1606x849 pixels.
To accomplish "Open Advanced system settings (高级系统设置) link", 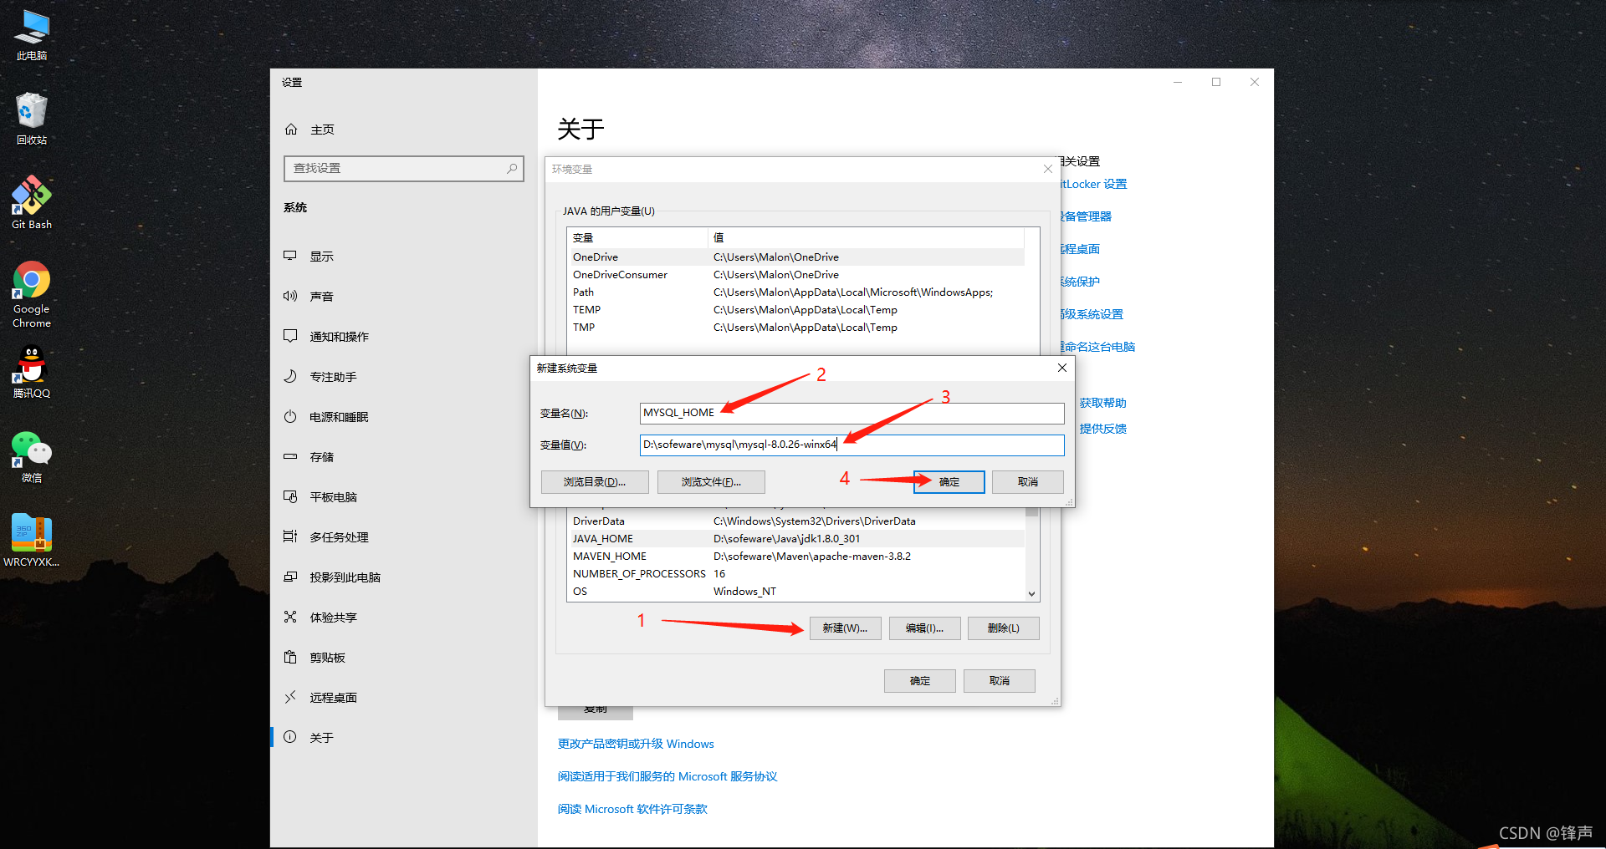I will 1092,314.
